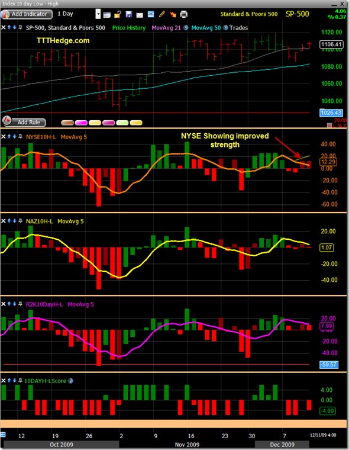349x450 pixels.
Task: Click the 1106.41 current price tag
Action: 331,44
